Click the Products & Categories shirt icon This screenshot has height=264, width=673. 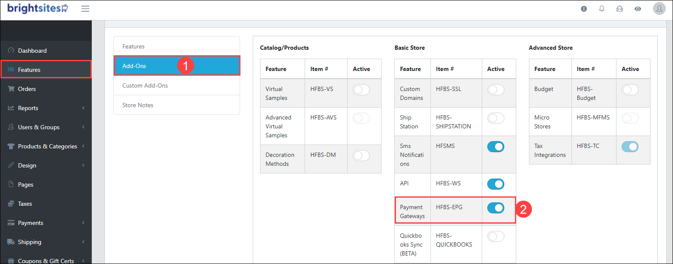[x=11, y=146]
